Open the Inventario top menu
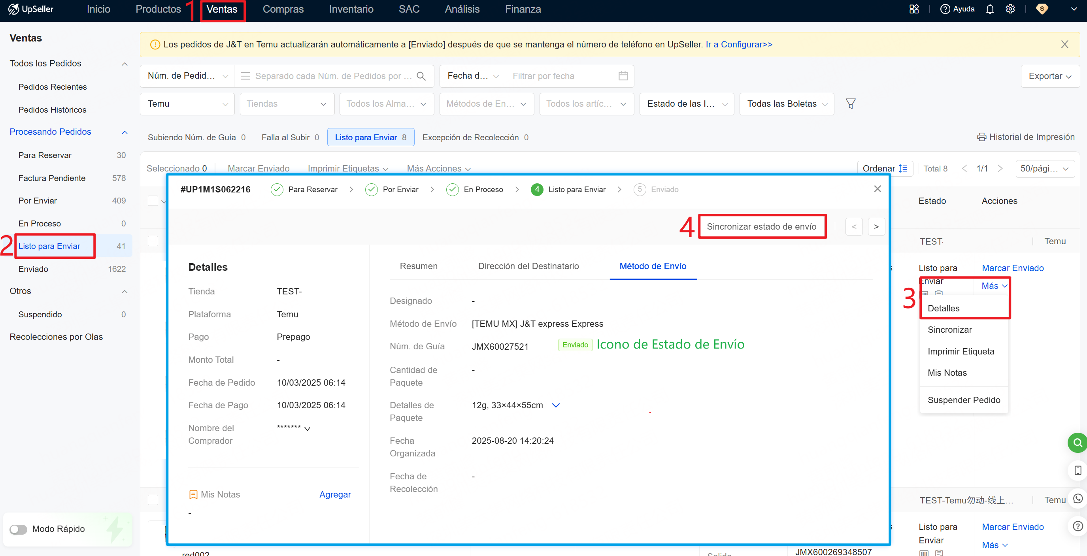This screenshot has height=556, width=1087. [x=351, y=9]
